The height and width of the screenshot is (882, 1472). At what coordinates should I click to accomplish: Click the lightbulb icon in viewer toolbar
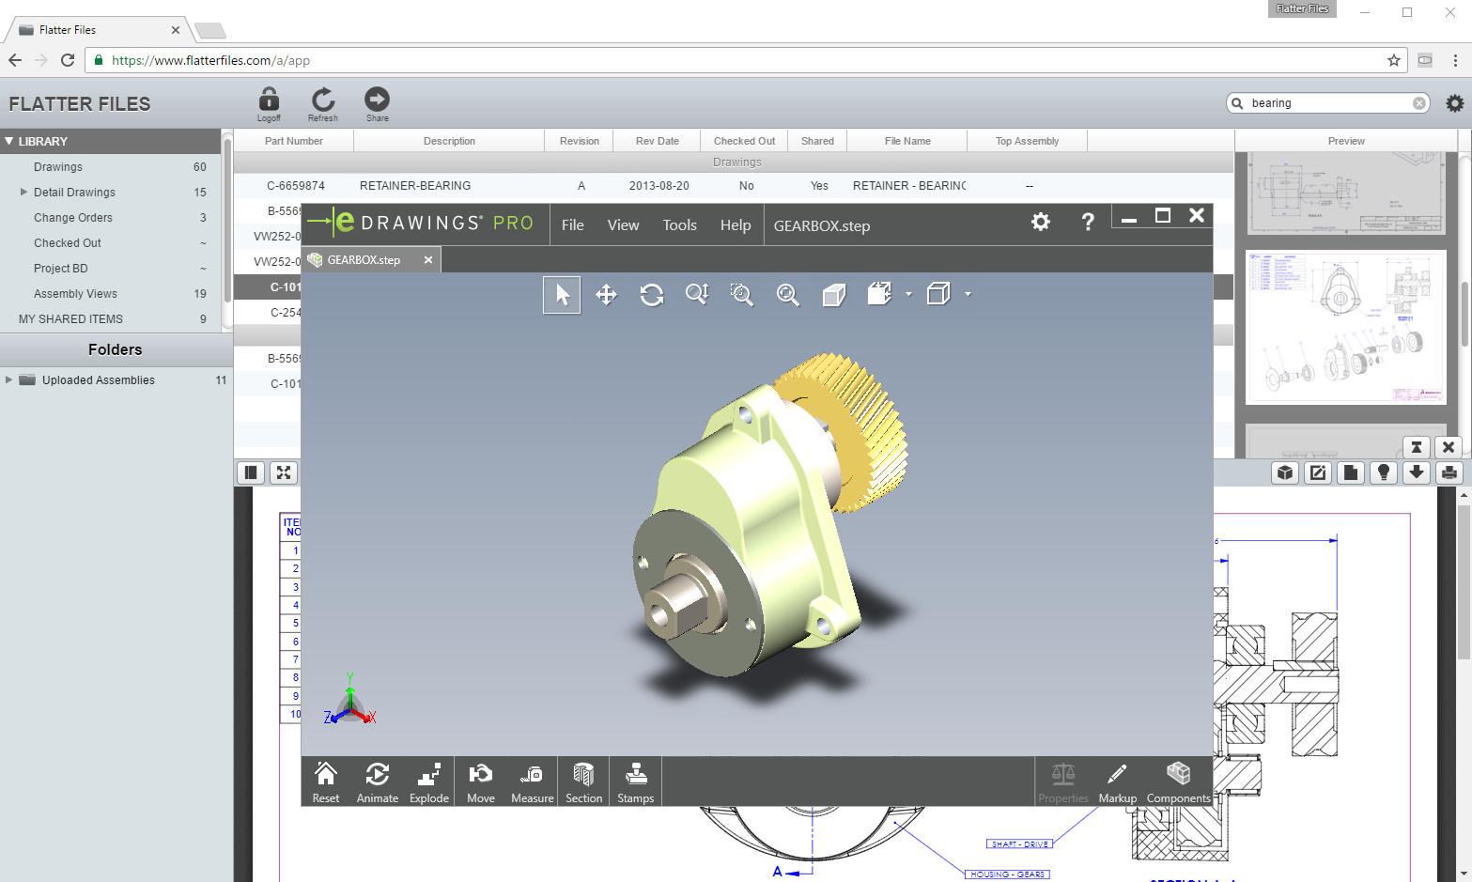1384,472
